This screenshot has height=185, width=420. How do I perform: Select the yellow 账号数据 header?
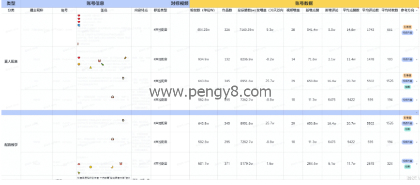point(304,3)
